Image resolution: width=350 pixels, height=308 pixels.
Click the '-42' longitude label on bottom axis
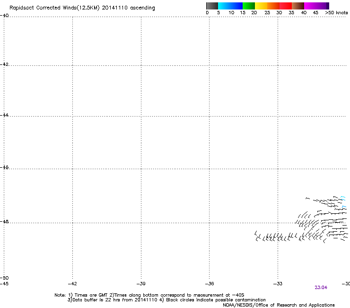72,284
